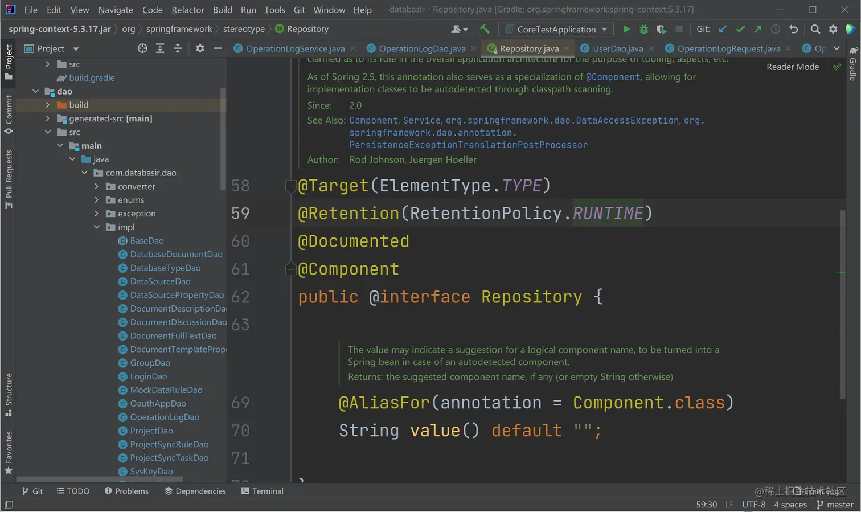Hide the Project panel with minus icon
The image size is (861, 512).
pyautogui.click(x=218, y=48)
